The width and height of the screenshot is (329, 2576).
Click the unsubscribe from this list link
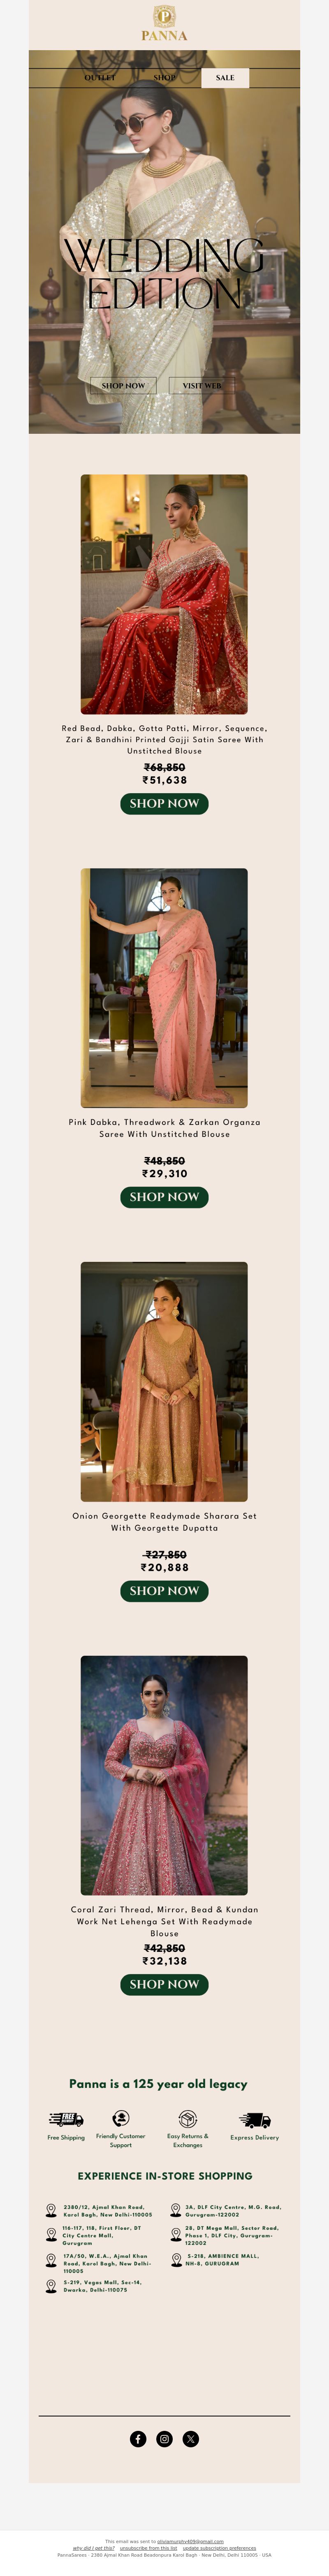(x=148, y=2548)
